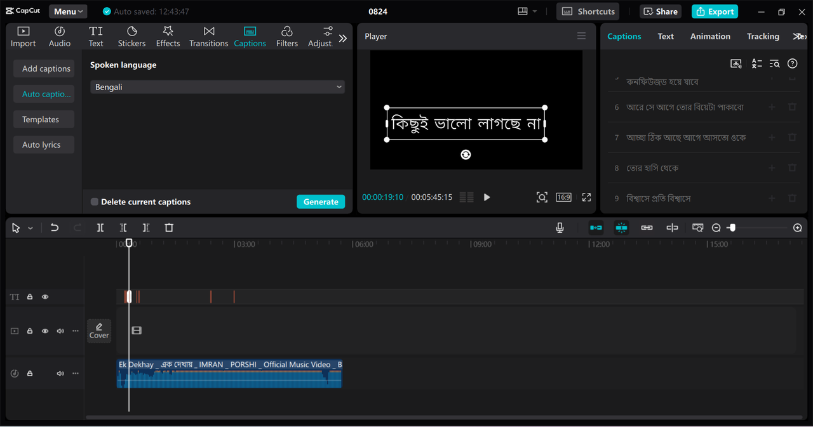Open the Filters tab
The image size is (813, 427).
click(286, 37)
